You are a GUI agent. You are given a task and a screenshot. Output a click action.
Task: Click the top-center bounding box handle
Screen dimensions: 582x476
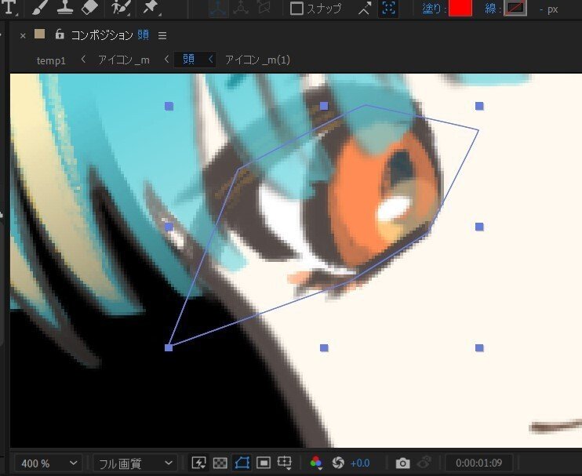click(324, 106)
